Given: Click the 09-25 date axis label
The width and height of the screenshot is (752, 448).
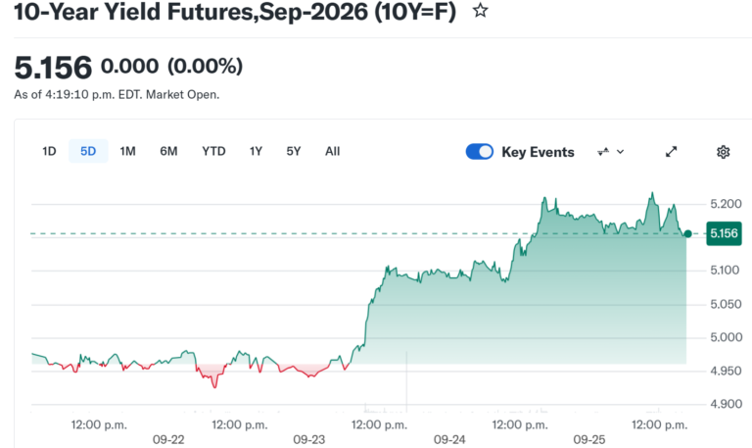Looking at the screenshot, I should (x=589, y=439).
